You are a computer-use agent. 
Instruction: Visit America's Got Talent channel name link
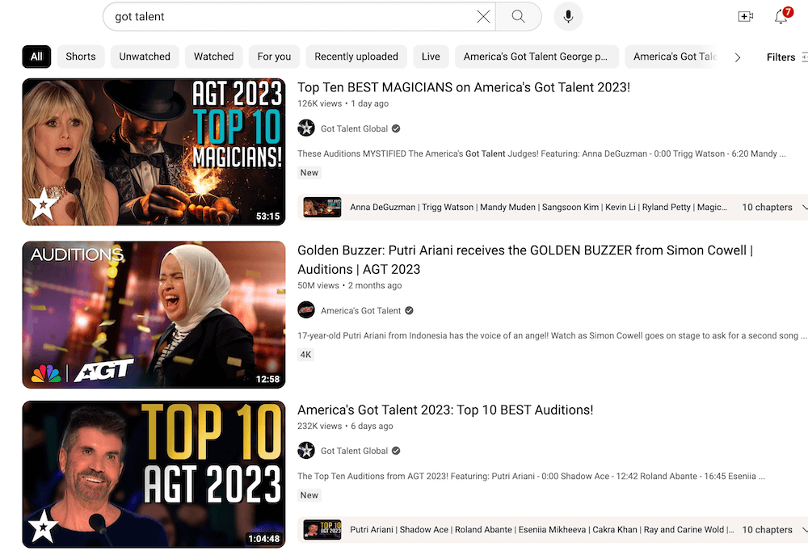(360, 311)
